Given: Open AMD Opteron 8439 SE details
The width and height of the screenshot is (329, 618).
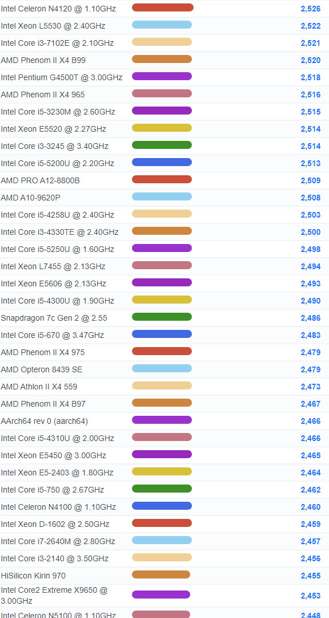Looking at the screenshot, I should point(42,369).
